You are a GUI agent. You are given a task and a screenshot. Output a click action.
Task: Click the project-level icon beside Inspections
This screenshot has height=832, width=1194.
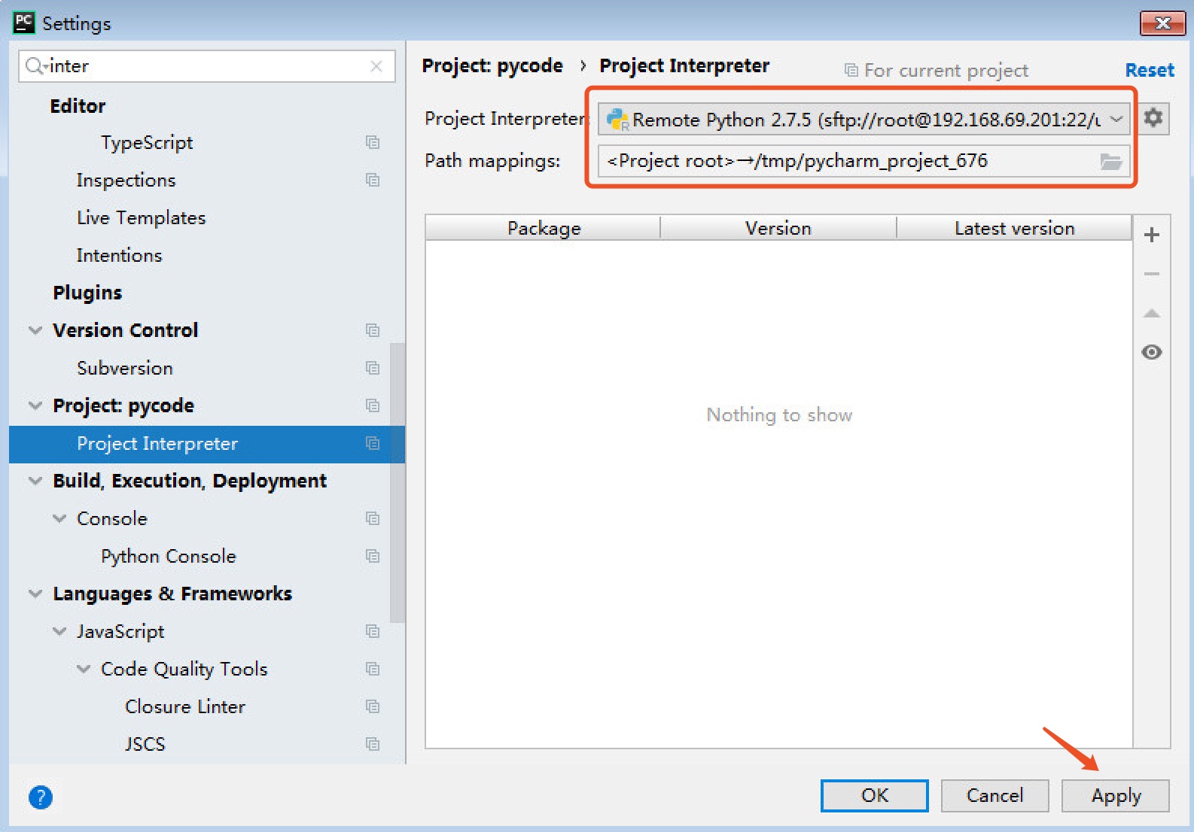tap(373, 180)
